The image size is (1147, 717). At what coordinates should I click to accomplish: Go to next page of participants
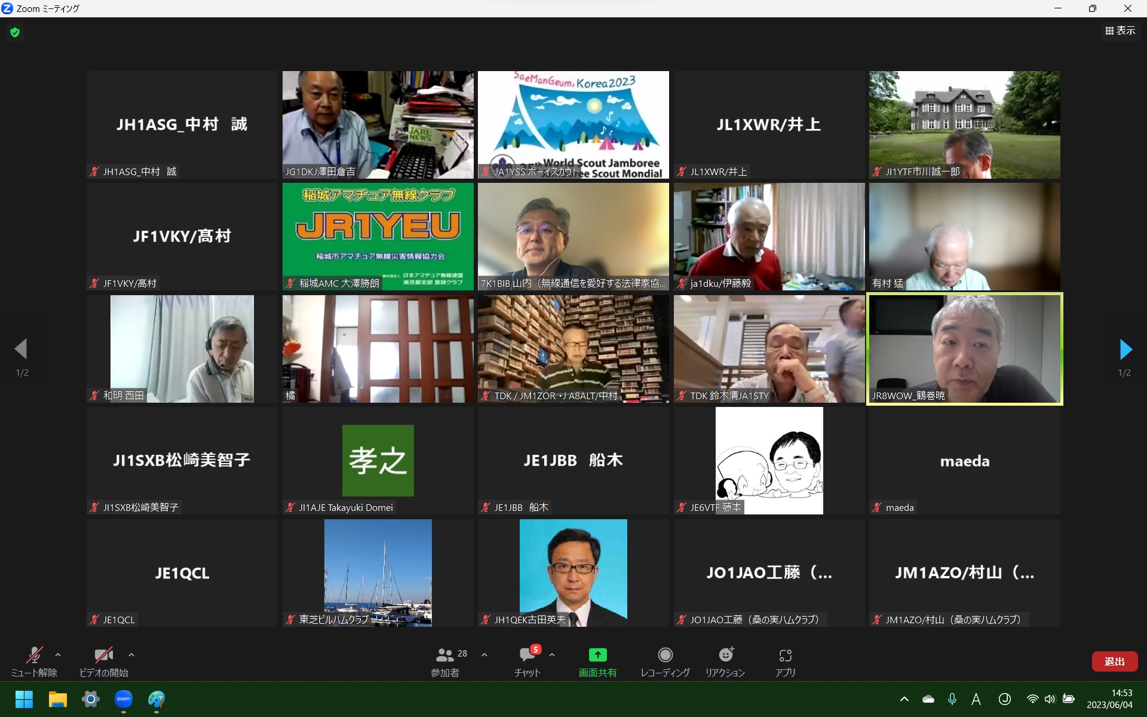(1125, 350)
